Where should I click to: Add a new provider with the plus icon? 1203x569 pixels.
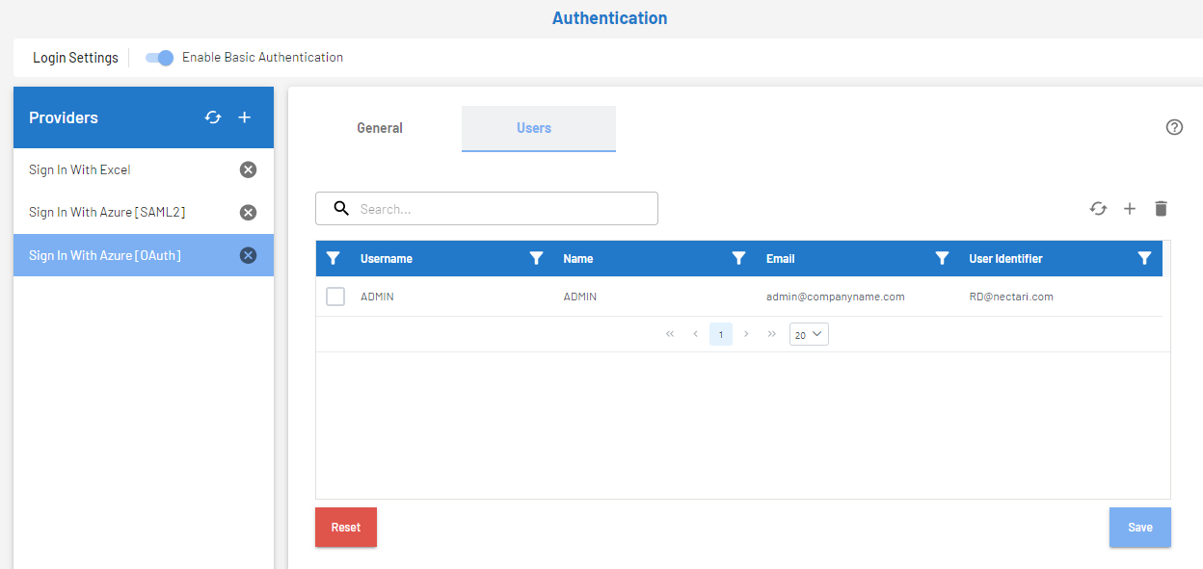coord(244,116)
